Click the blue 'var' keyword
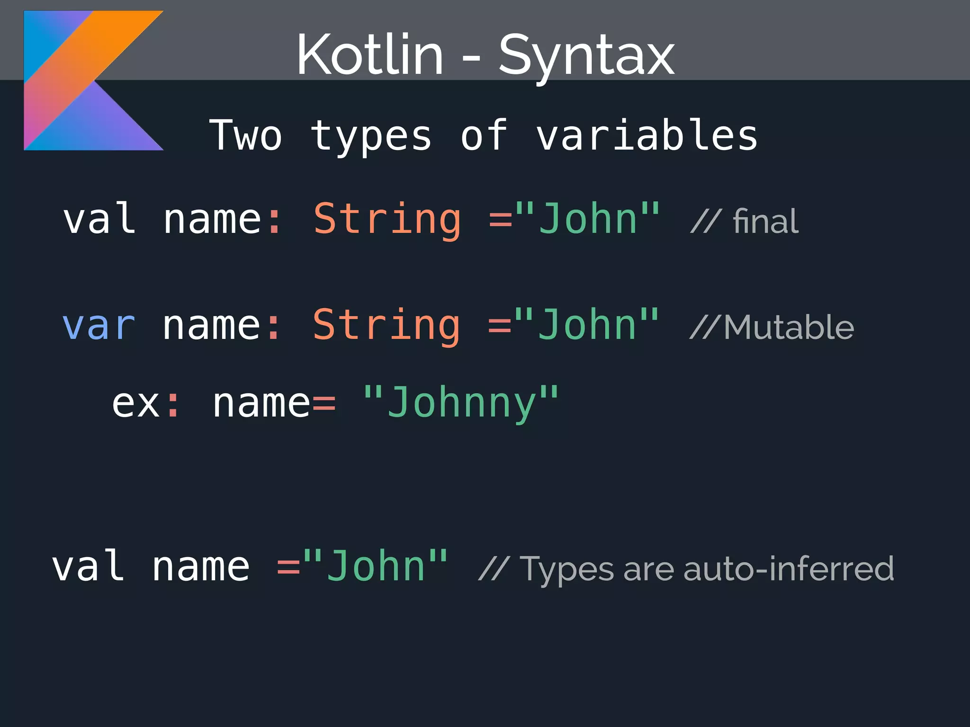The width and height of the screenshot is (970, 727). point(99,326)
